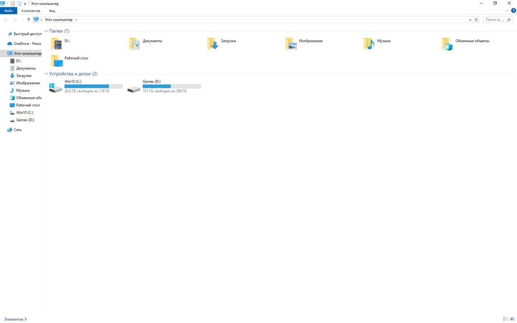This screenshot has height=323, width=517.
Task: Open the Customize Quick Access Toolbar dropdown
Action: 25,4
